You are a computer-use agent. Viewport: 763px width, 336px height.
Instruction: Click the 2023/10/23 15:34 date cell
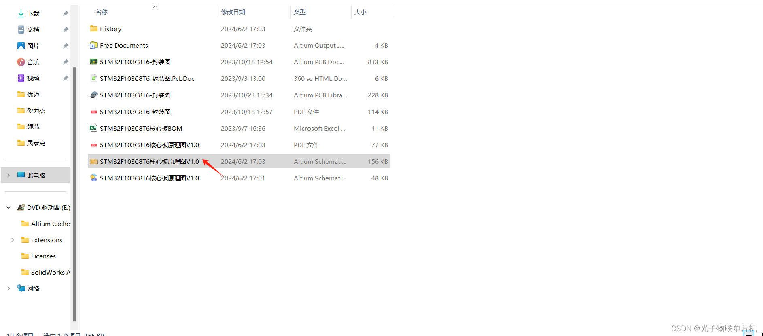tap(247, 95)
